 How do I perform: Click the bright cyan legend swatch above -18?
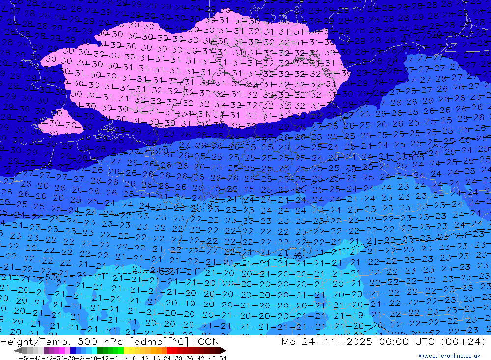click(94, 350)
